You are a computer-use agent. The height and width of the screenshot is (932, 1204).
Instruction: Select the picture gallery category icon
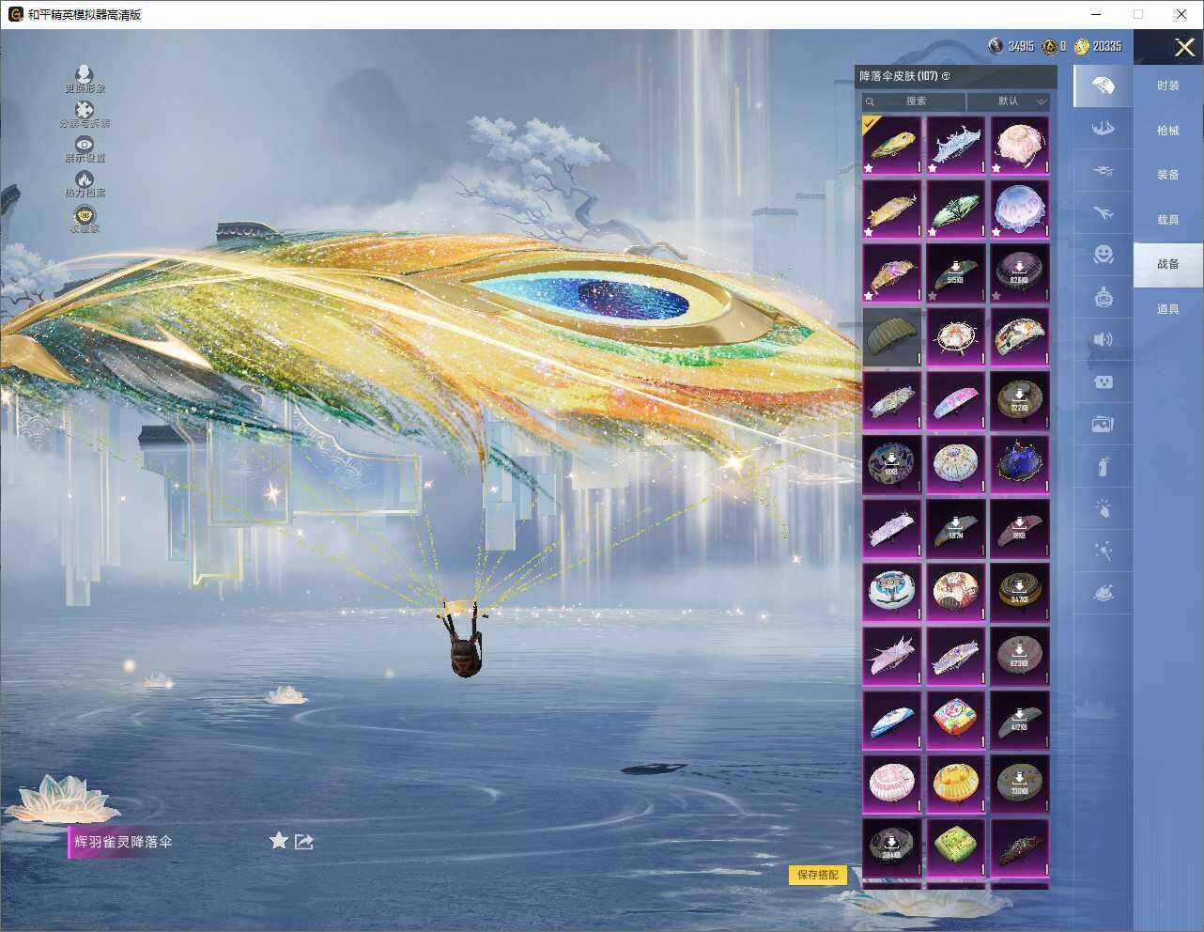1104,424
